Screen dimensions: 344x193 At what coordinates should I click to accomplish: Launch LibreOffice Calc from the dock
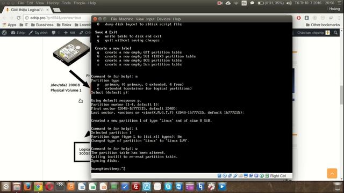tap(92, 187)
